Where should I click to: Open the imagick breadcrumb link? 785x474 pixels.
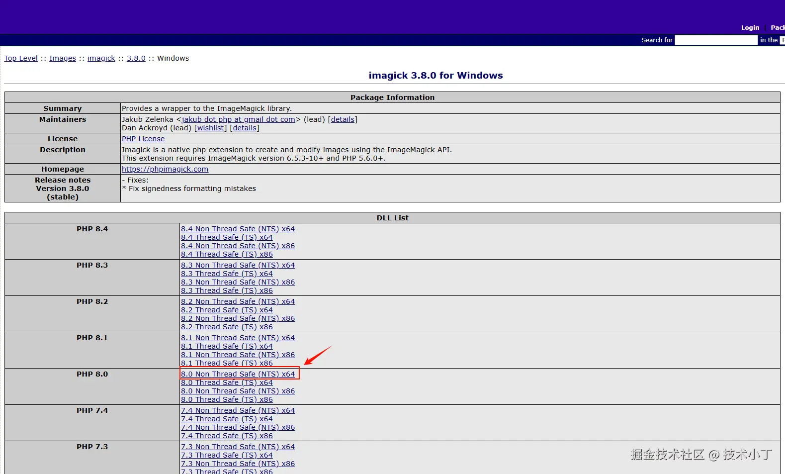click(x=101, y=58)
